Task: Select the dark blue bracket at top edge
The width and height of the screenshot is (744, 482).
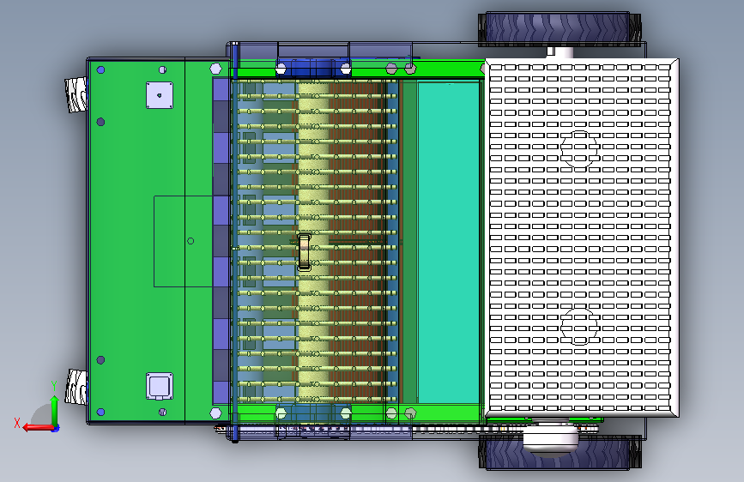Action: point(312,69)
